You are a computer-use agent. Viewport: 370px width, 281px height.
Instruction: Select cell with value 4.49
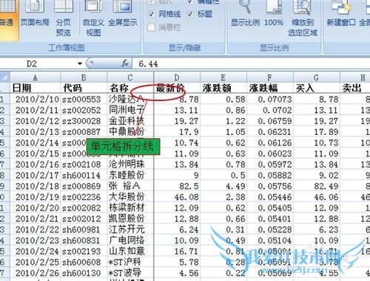pos(223,186)
